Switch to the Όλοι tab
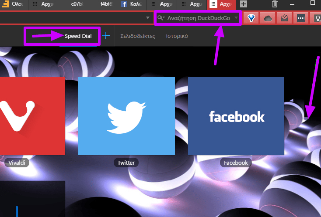 [x=14, y=4]
